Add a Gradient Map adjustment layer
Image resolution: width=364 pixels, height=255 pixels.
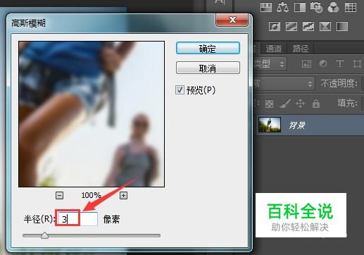(x=342, y=26)
